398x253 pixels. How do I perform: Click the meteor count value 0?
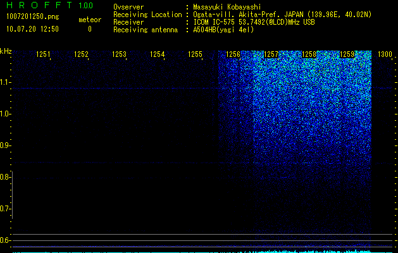click(90, 29)
